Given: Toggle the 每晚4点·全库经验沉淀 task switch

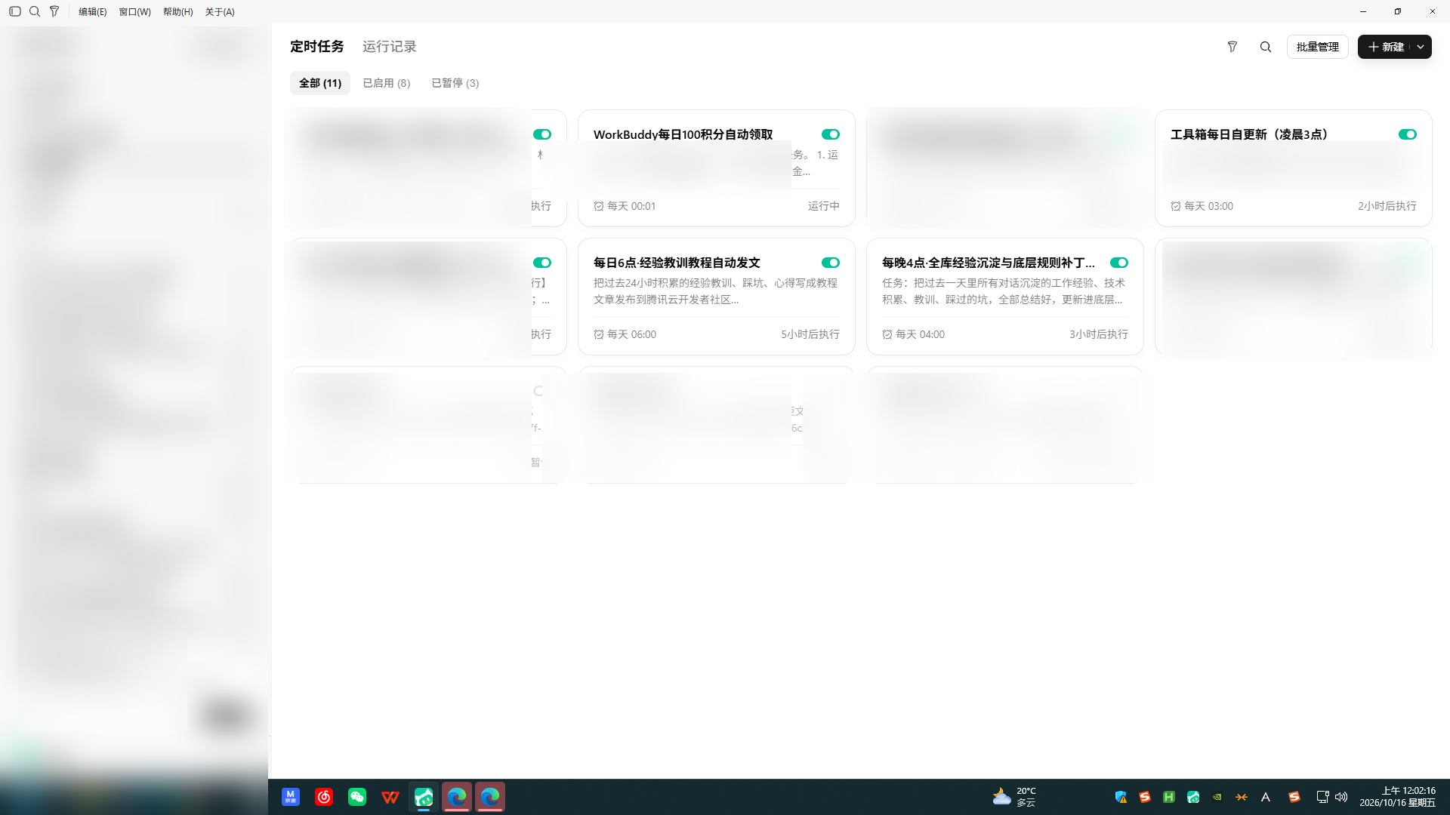Looking at the screenshot, I should [1119, 263].
